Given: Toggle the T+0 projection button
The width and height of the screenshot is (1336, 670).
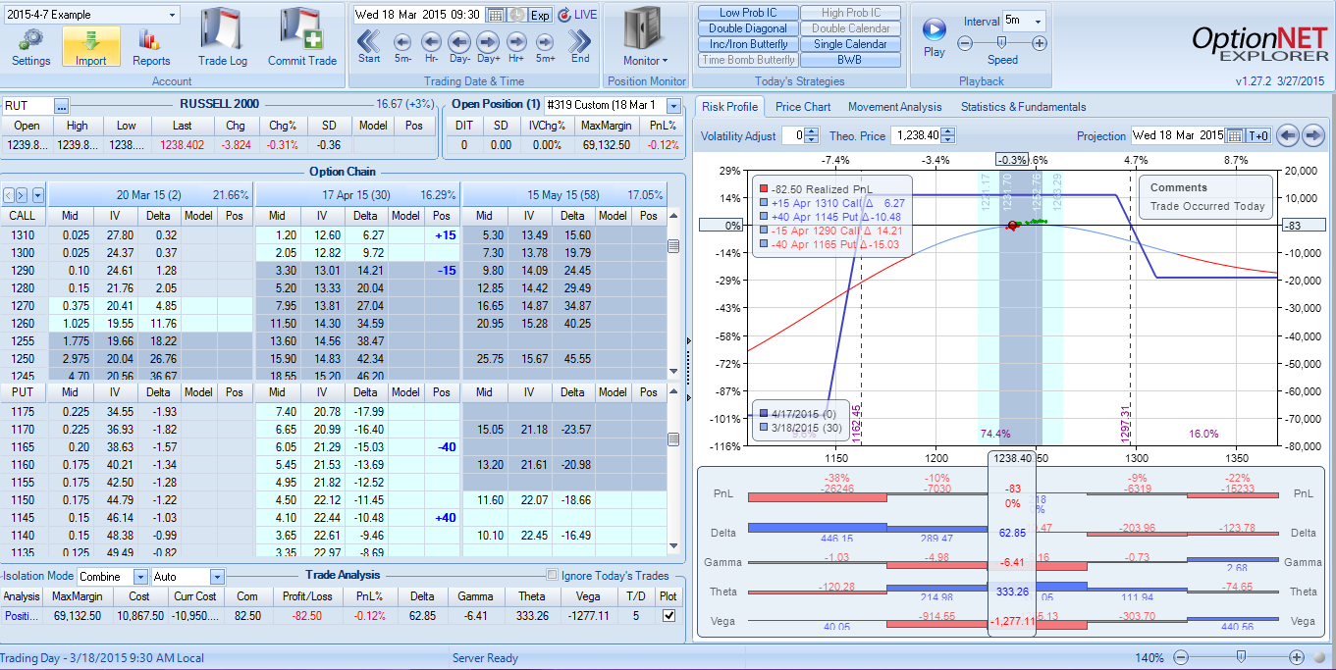Looking at the screenshot, I should click(1259, 136).
